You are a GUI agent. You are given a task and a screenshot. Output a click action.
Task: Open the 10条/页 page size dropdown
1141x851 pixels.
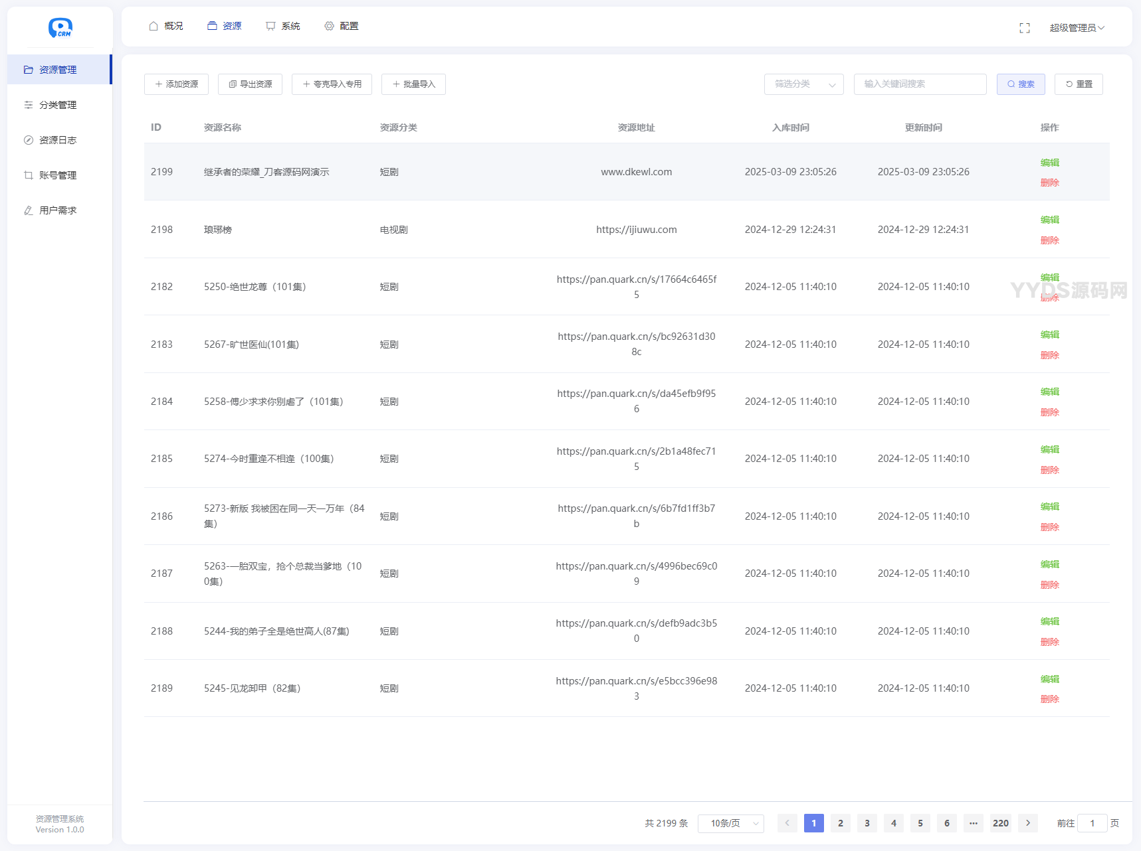point(730,823)
